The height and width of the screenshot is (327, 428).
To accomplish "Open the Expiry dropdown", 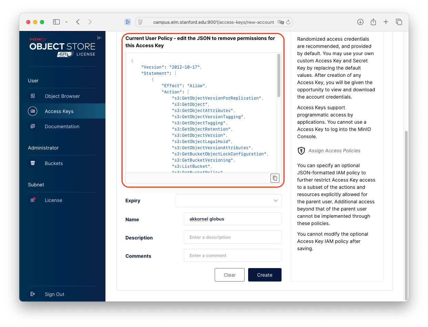I will pos(228,200).
